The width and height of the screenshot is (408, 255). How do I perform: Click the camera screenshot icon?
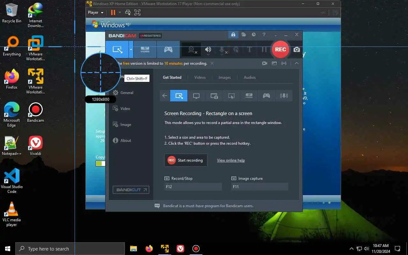pyautogui.click(x=297, y=49)
